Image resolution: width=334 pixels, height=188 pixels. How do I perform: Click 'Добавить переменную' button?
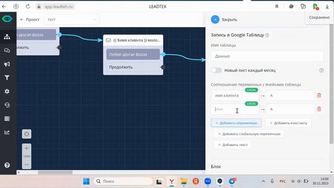pos(236,123)
